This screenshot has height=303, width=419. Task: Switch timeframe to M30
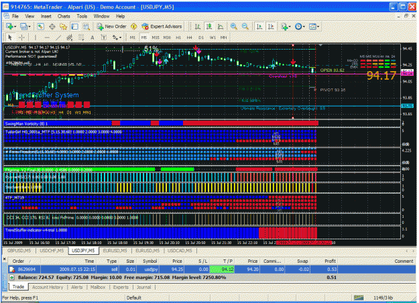click(167, 38)
